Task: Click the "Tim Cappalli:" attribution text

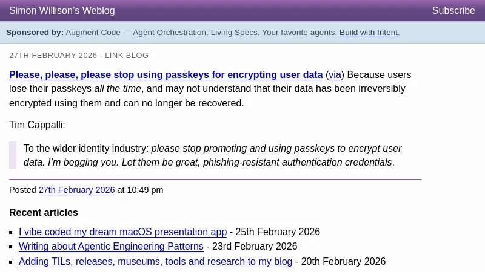Action: [x=37, y=125]
